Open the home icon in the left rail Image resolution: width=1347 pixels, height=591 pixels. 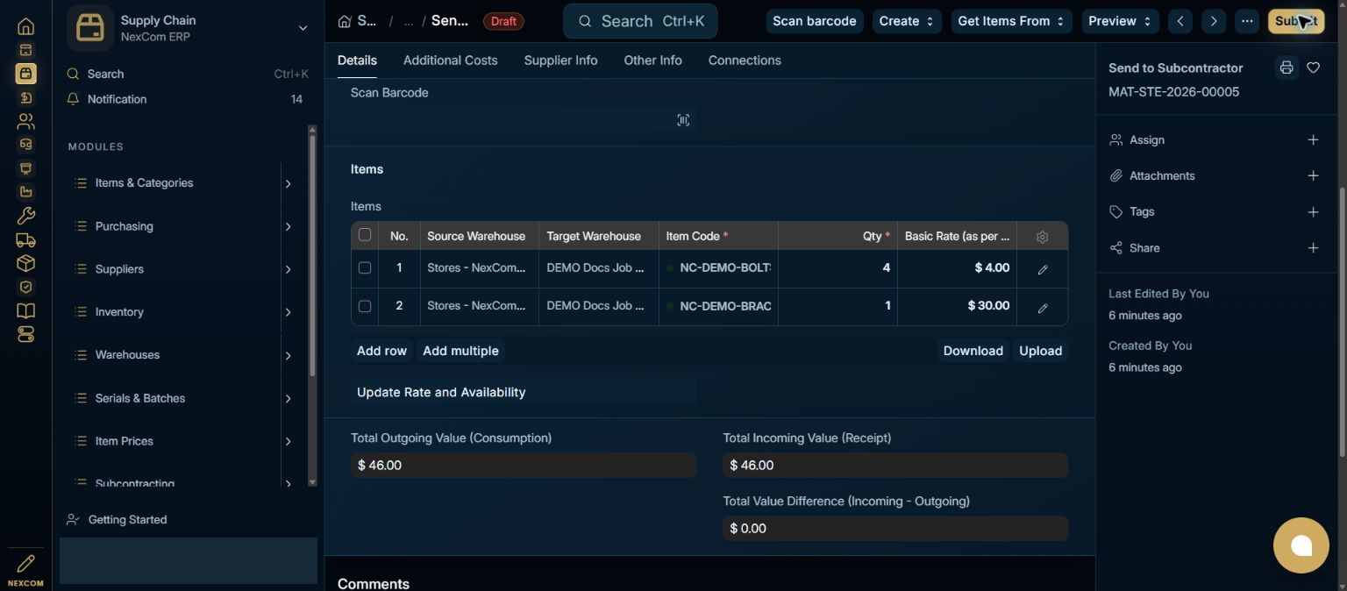click(25, 26)
